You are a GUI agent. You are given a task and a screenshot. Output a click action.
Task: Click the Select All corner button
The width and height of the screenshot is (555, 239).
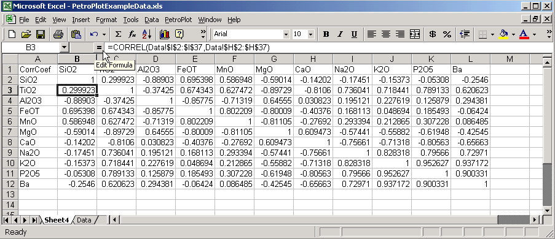pos(10,59)
